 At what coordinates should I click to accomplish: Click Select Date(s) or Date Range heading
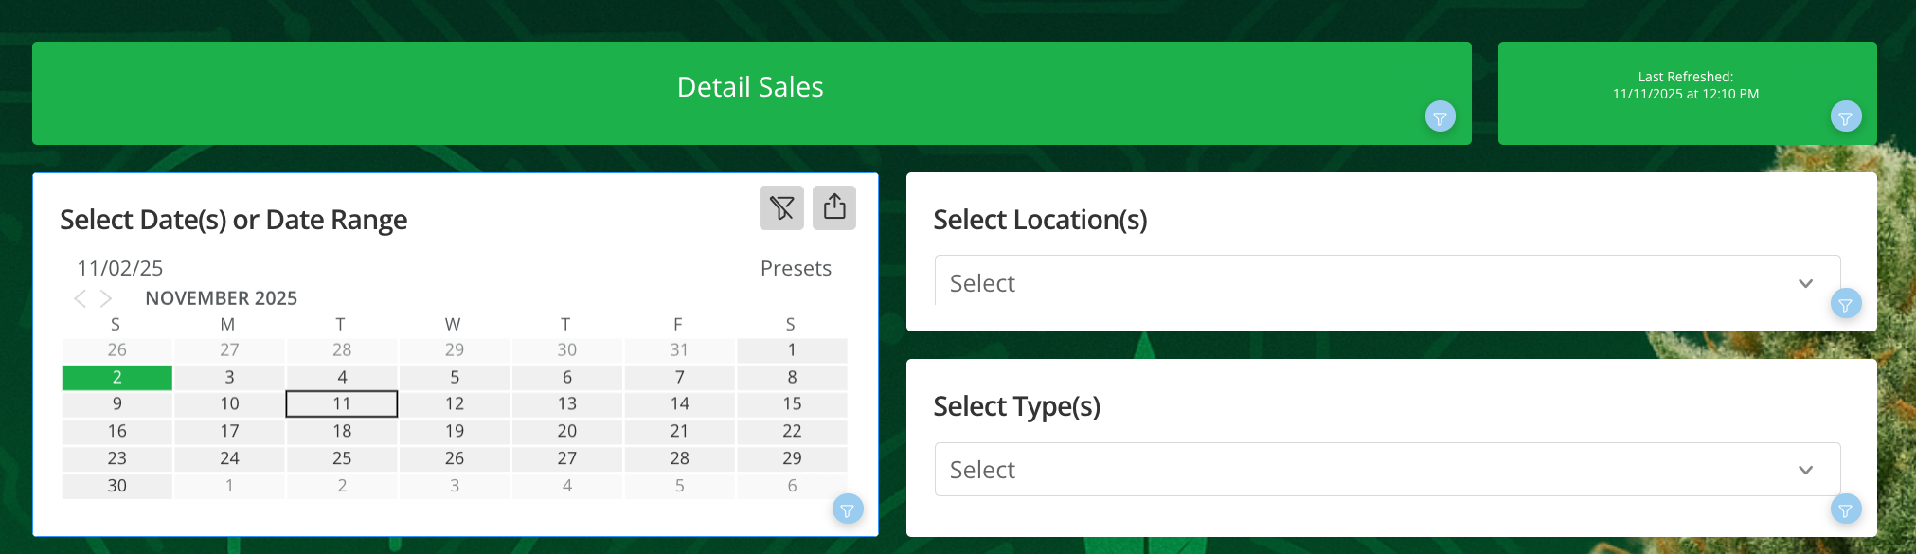(233, 220)
